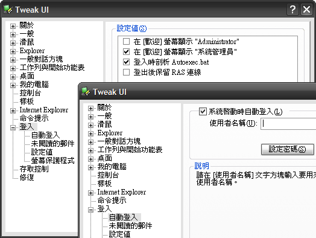Enable 登出後保留 RAS 連線 checkbox
Image resolution: width=316 pixels, height=238 pixels.
[x=127, y=72]
